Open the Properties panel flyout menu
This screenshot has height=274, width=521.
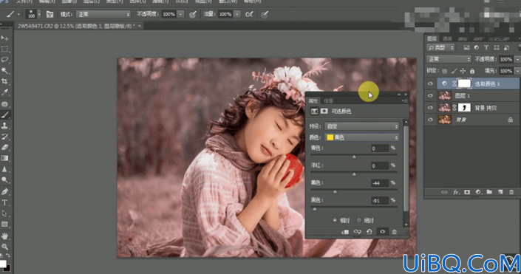[404, 101]
